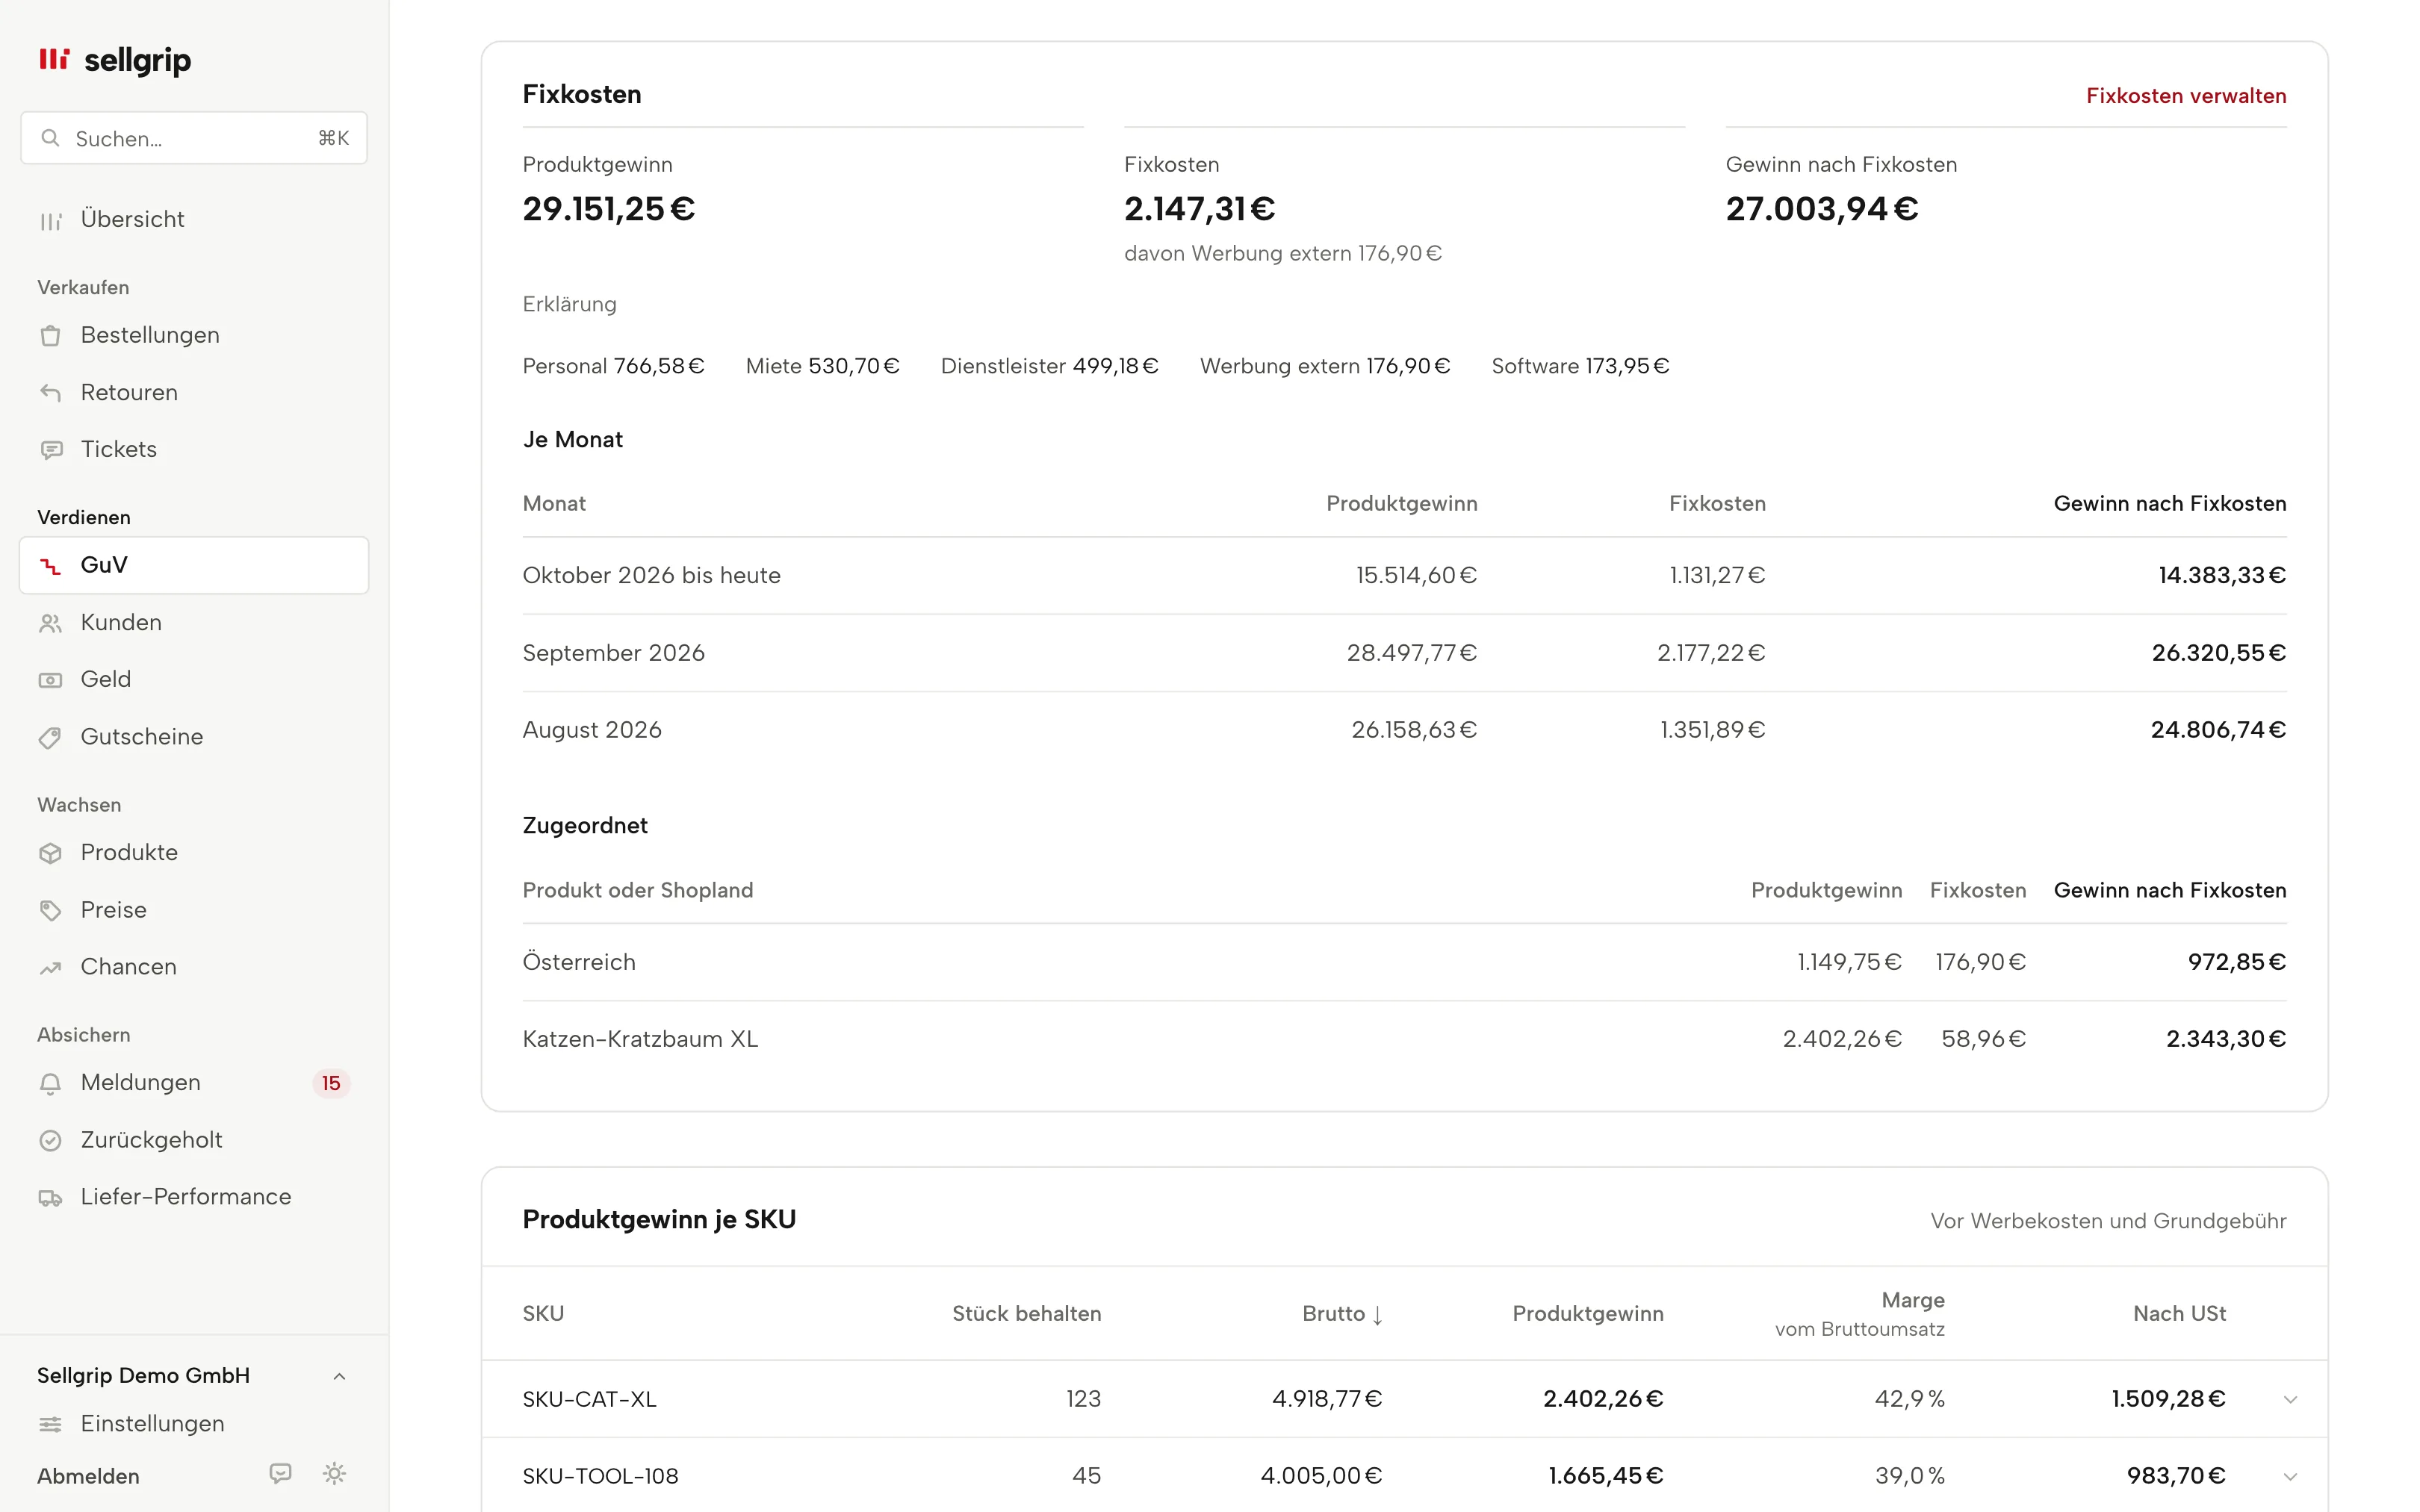This screenshot has height=1512, width=2420.
Task: Click the 15 notifications badge
Action: coord(331,1083)
